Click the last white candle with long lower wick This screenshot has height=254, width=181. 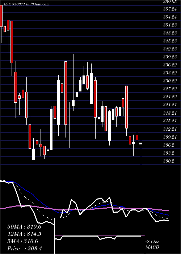coord(141,151)
